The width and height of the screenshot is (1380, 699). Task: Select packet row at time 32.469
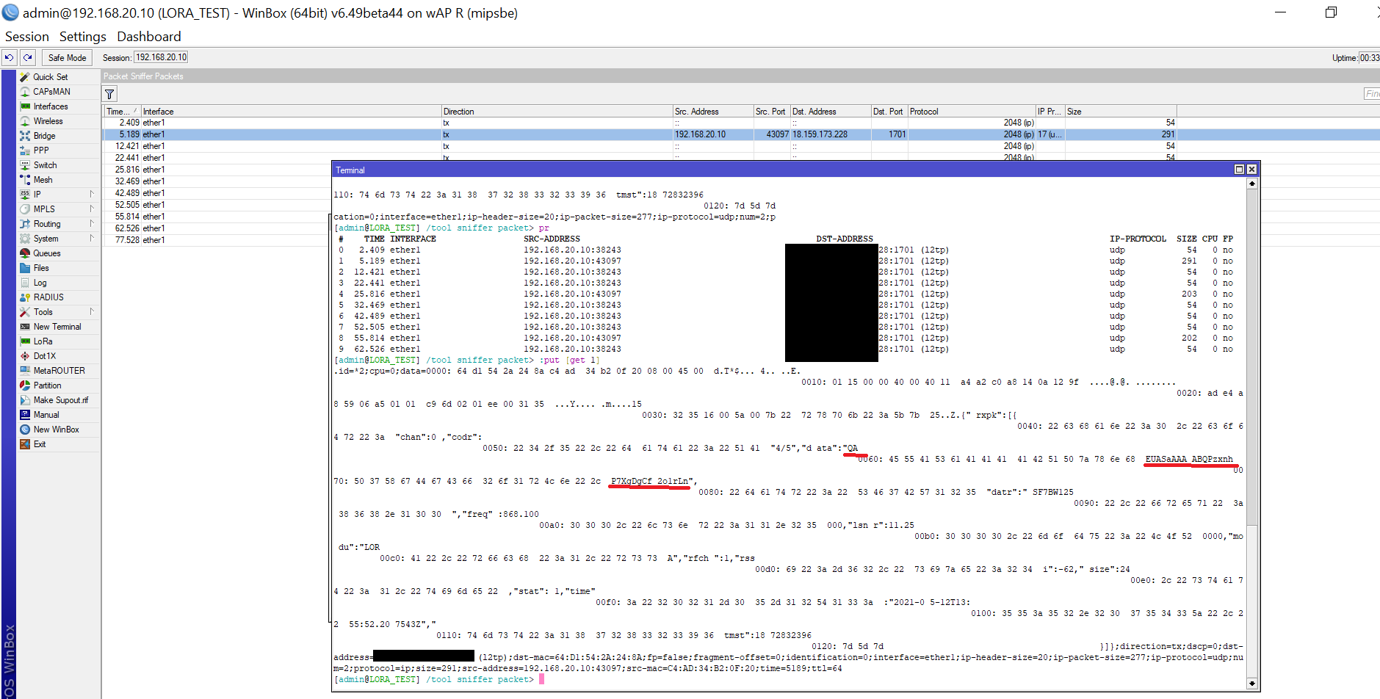point(217,181)
